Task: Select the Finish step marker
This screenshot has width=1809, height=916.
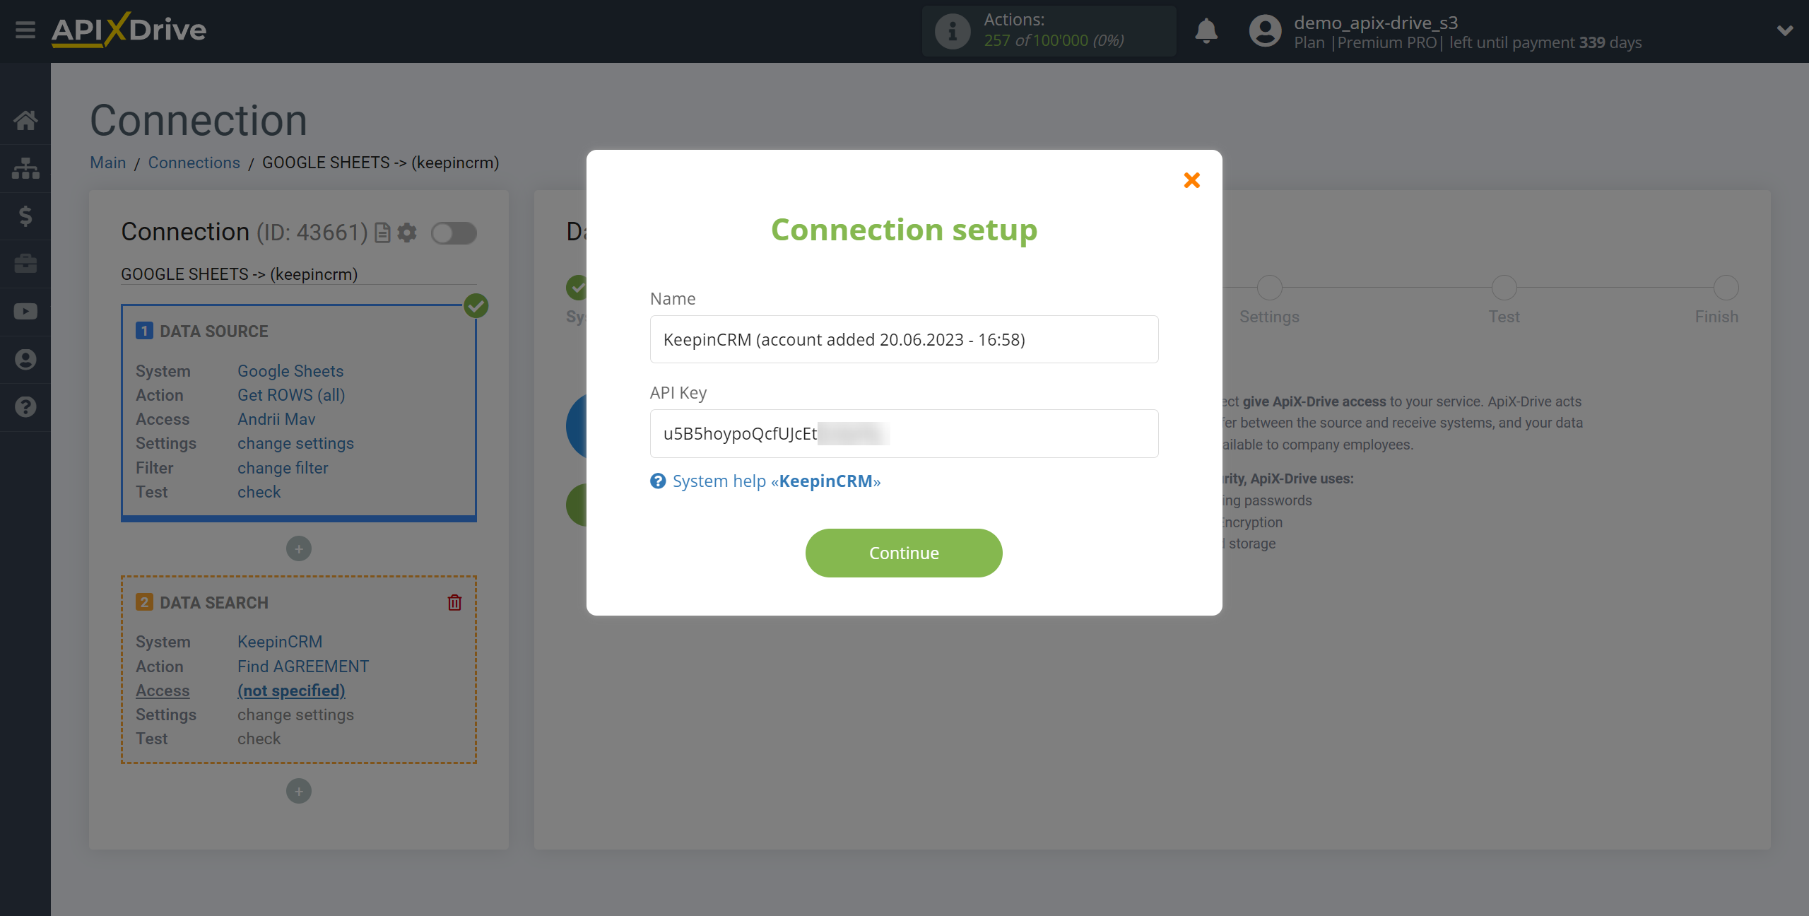Action: [x=1726, y=288]
